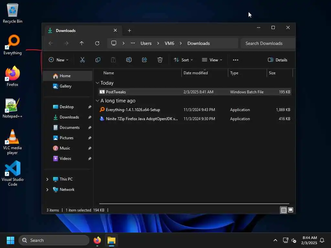
Task: Open Music in navigation pane
Action: [68, 148]
